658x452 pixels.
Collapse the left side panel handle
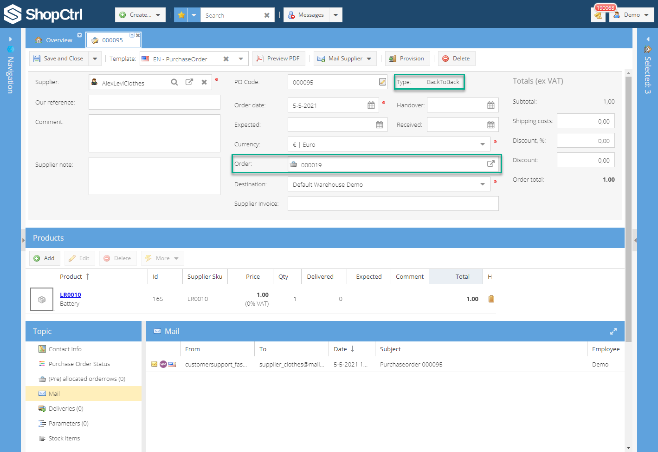[x=23, y=240]
